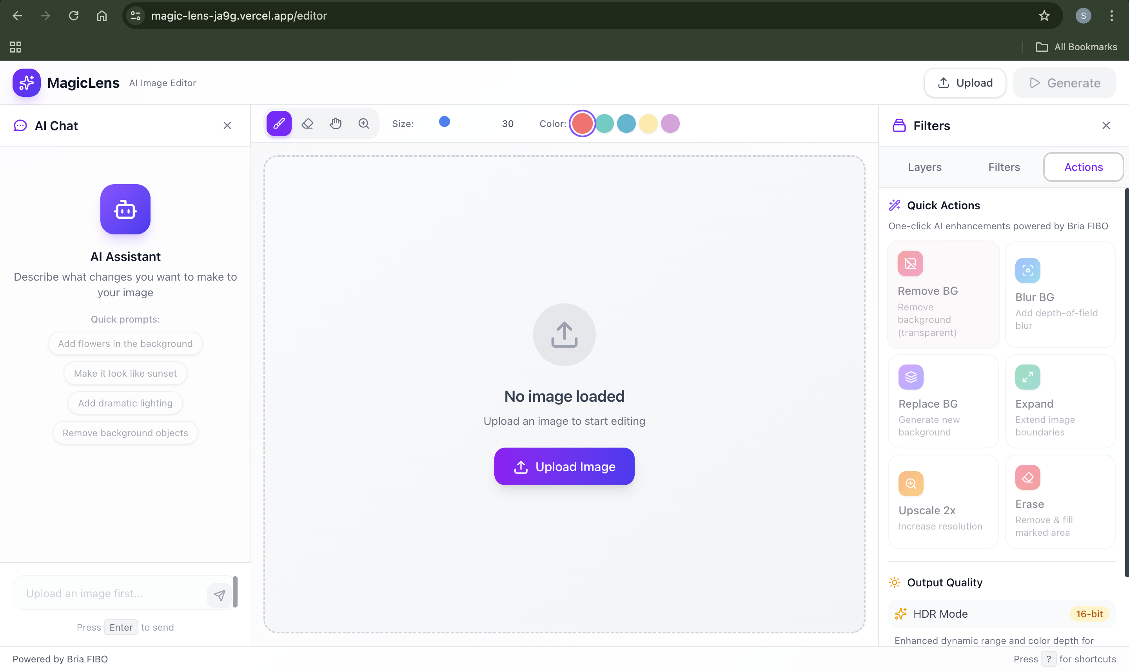This screenshot has width=1129, height=671.
Task: Click the brush size slider handle
Action: point(445,122)
